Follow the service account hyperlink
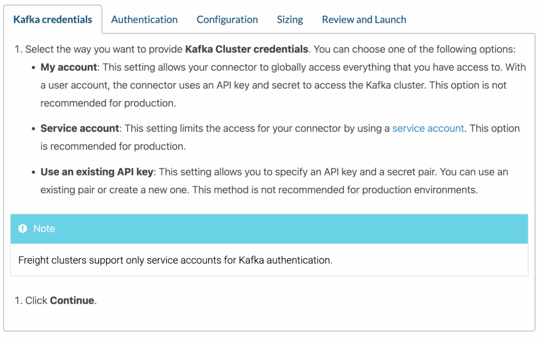Screen dimensions: 542x338 click(428, 128)
